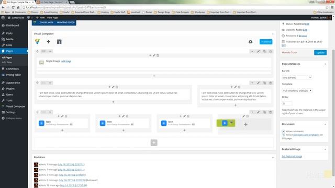Click move handle of the Single Image row

pyautogui.click(x=37, y=51)
